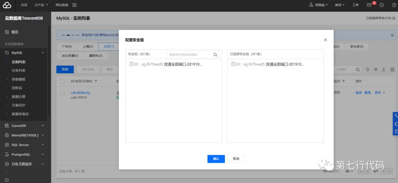Screen dimensions: 398x183
Task: Click the headset support icon on right edge
Action: point(396,124)
